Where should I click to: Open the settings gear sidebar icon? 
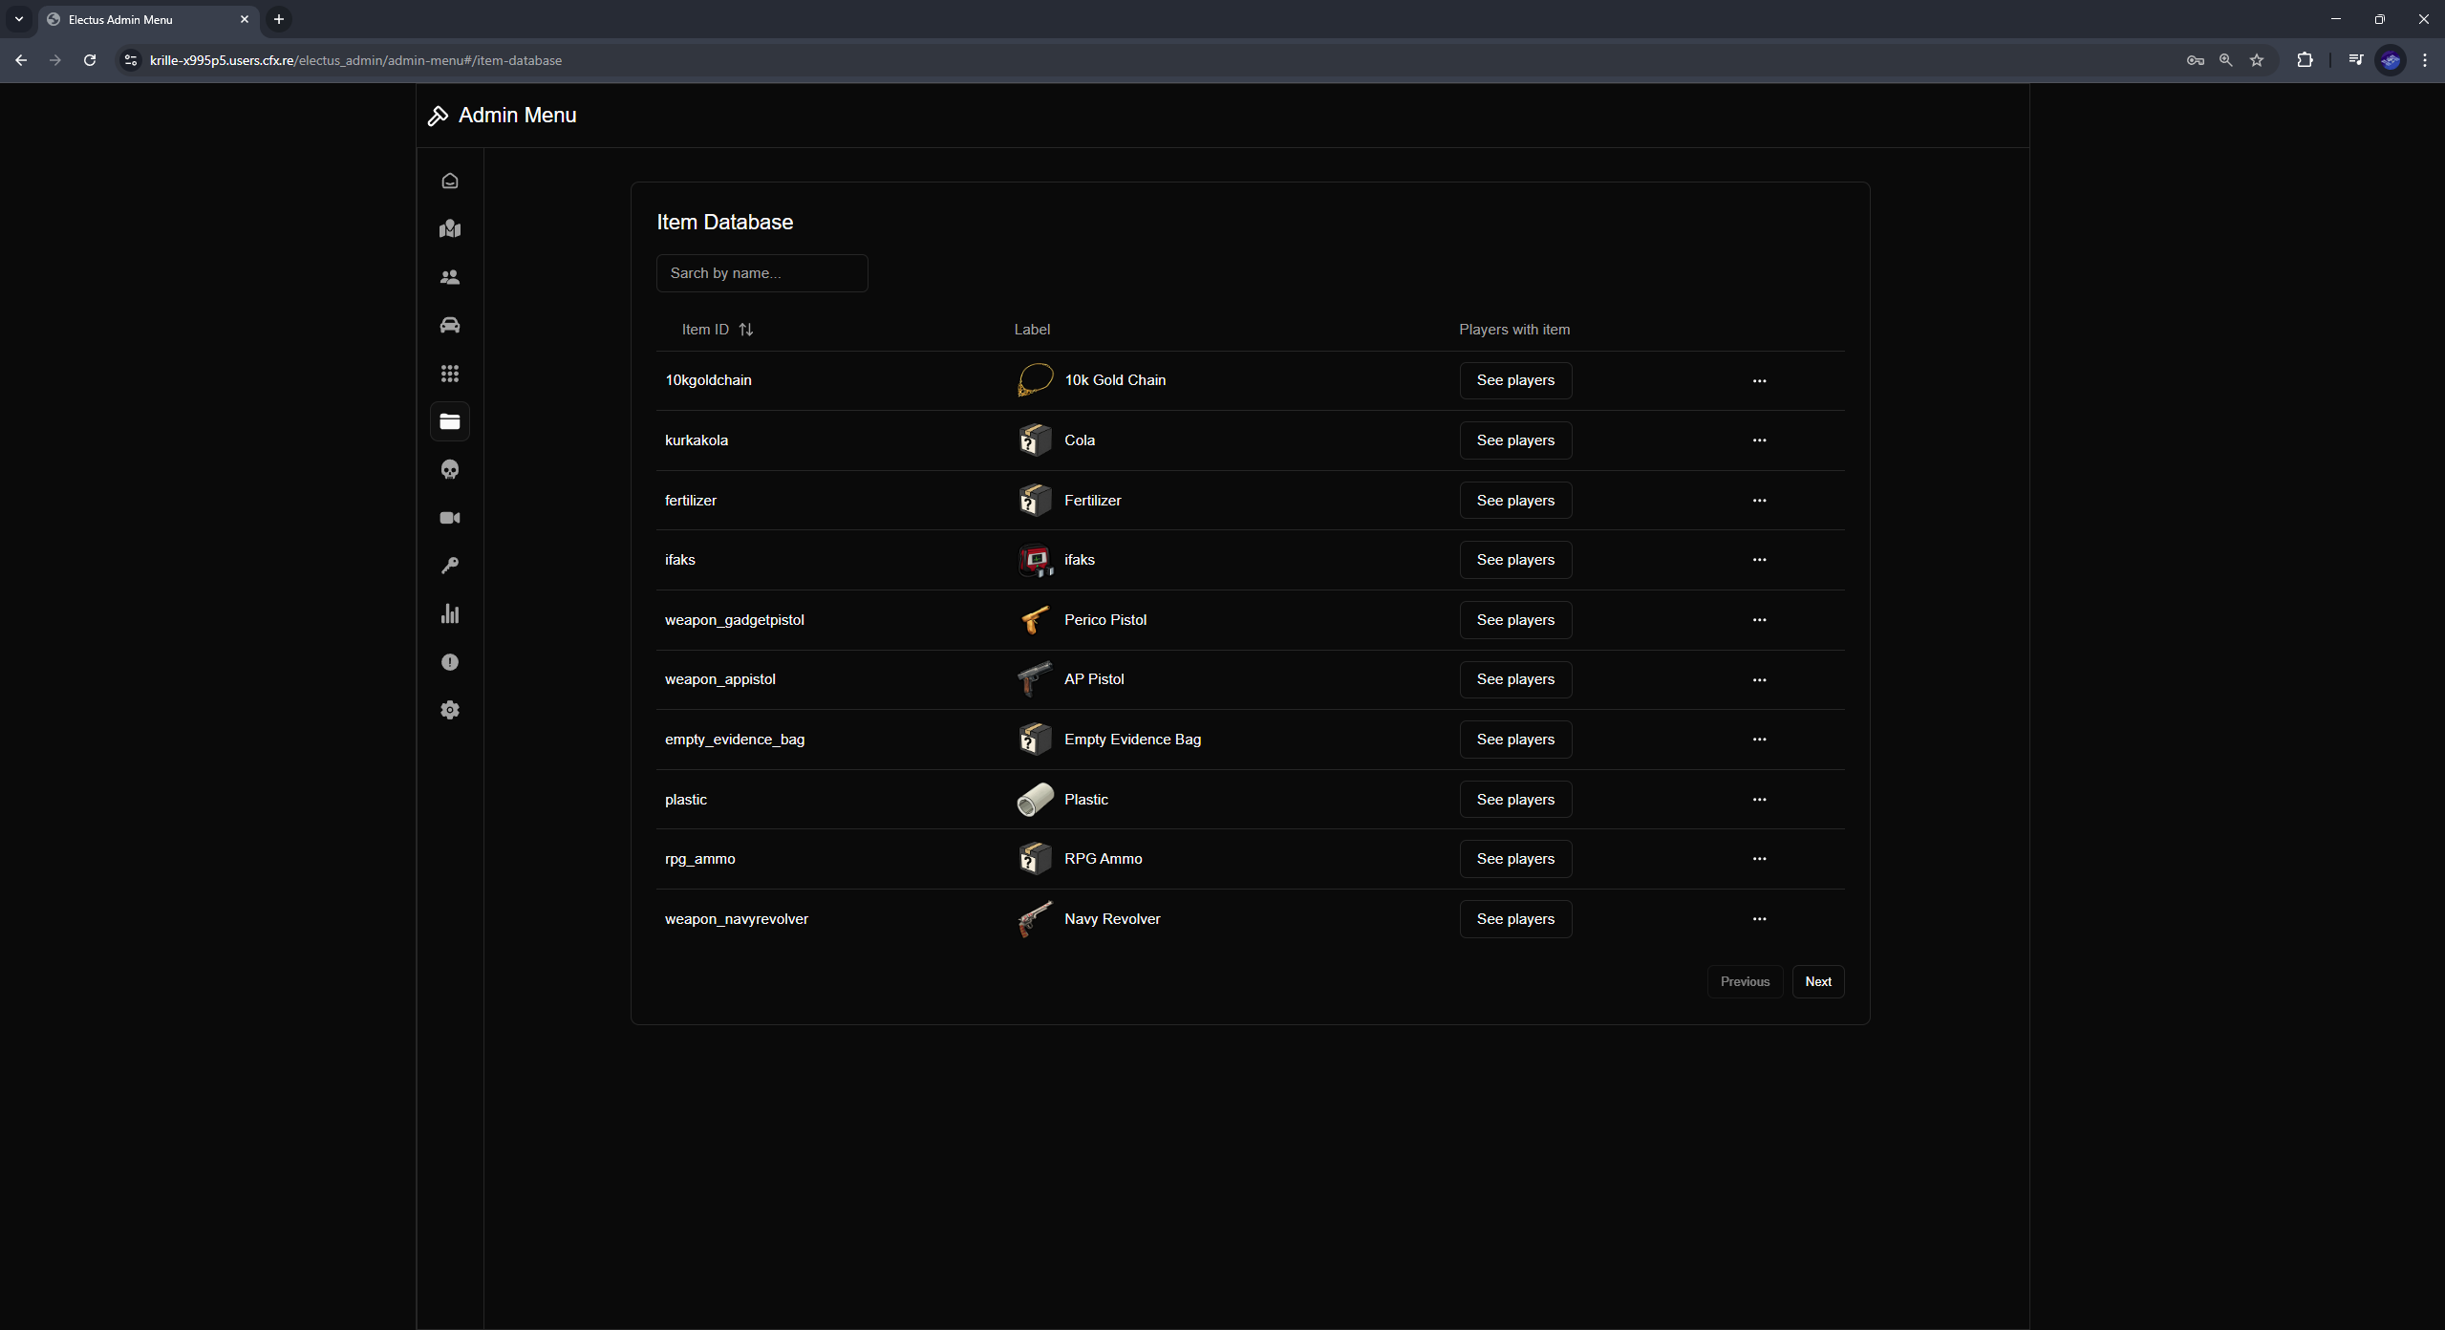click(450, 710)
